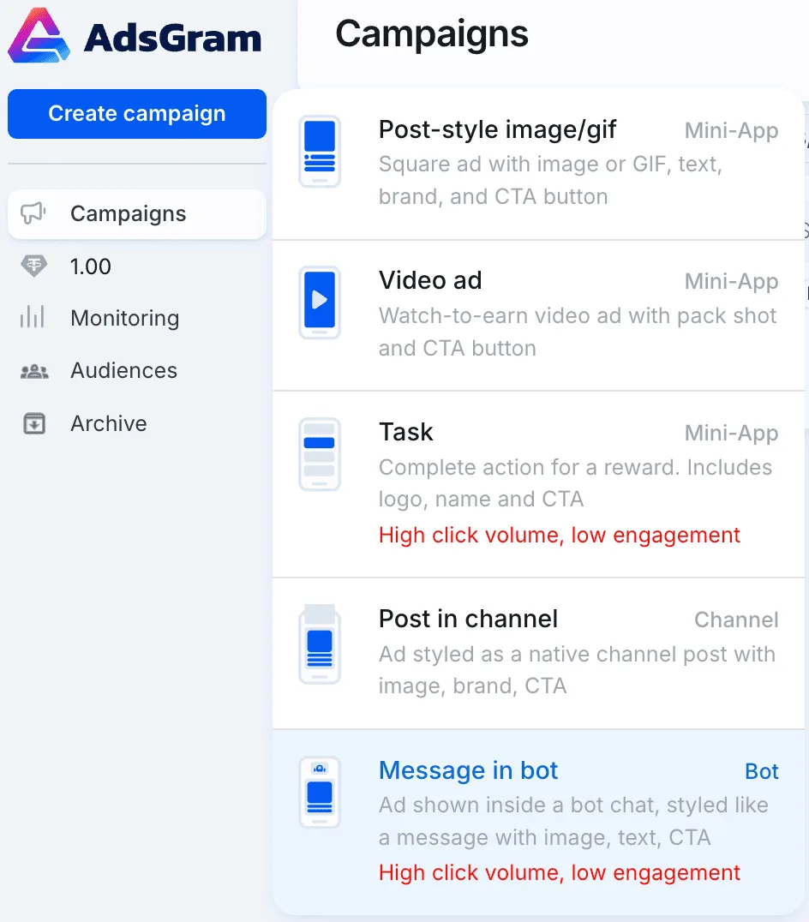Click the Bot label on Message in bot
The image size is (809, 922).
click(761, 771)
